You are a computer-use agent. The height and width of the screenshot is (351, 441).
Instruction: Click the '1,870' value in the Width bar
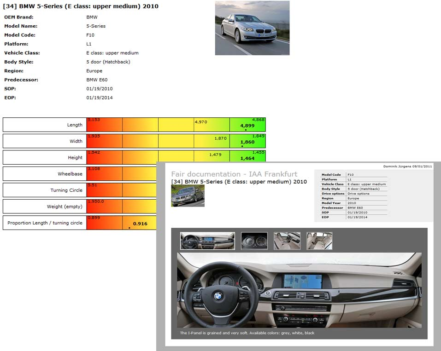coord(220,138)
